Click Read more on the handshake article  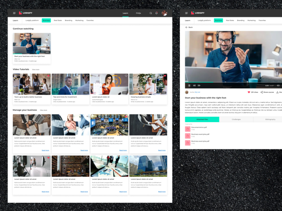[x=84, y=151]
